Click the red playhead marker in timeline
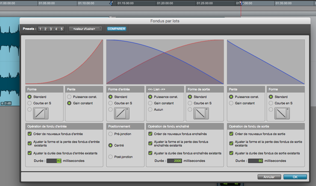The height and width of the screenshot is (186, 316). [241, 4]
